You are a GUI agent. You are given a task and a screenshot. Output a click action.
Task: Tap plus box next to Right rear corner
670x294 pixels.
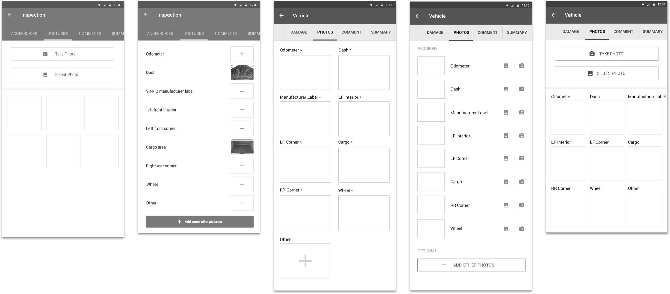(242, 166)
